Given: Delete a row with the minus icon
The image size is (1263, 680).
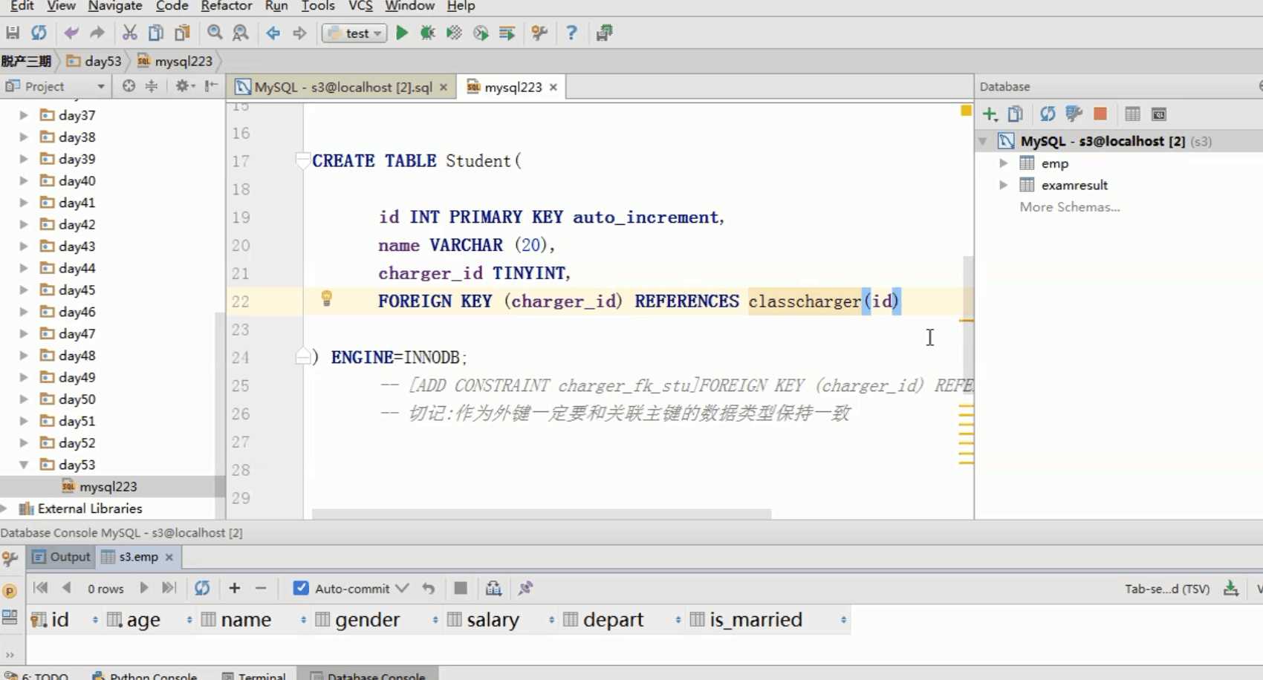Looking at the screenshot, I should tap(261, 588).
